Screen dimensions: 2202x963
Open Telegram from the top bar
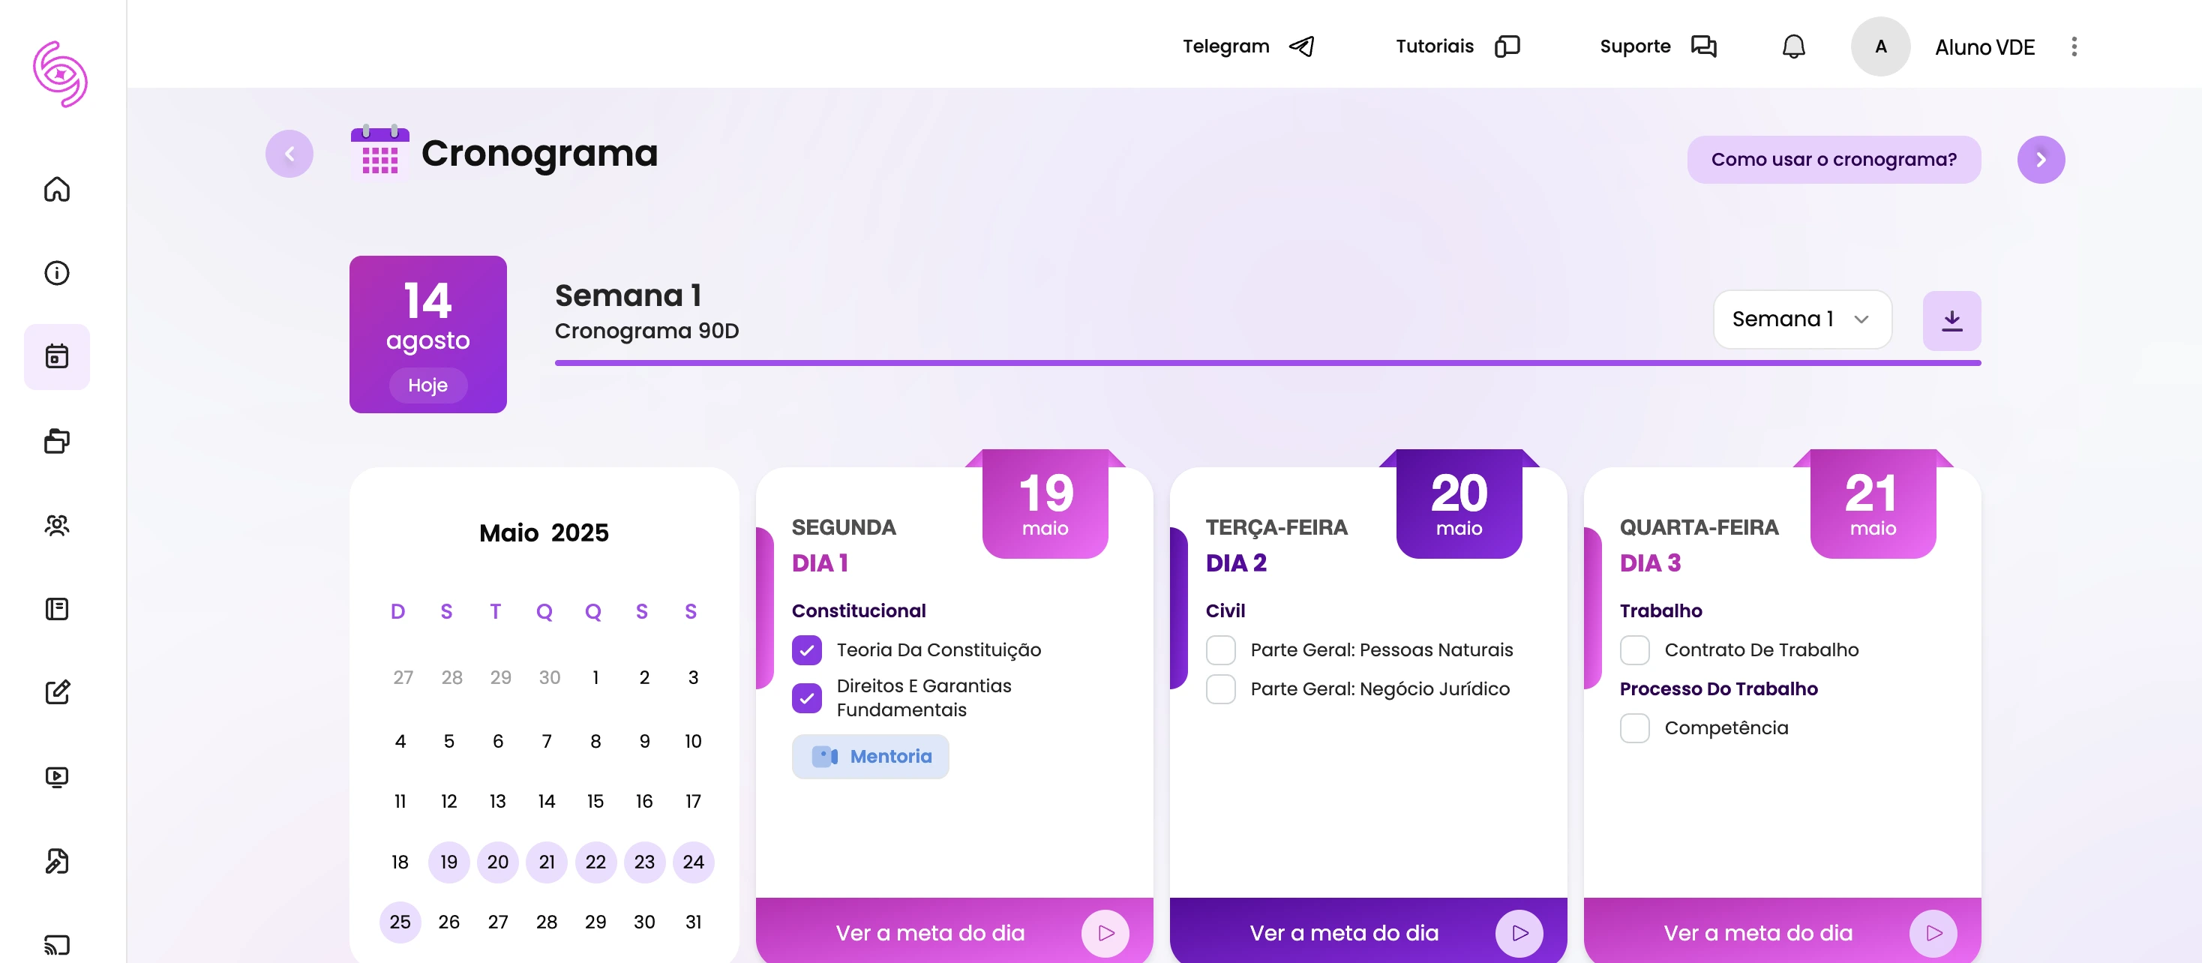point(1227,46)
